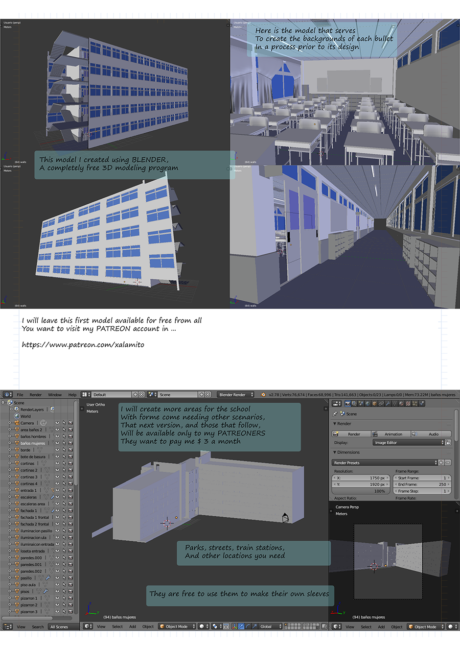This screenshot has width=460, height=650.
Task: Click the End Frame value field
Action: point(422,484)
